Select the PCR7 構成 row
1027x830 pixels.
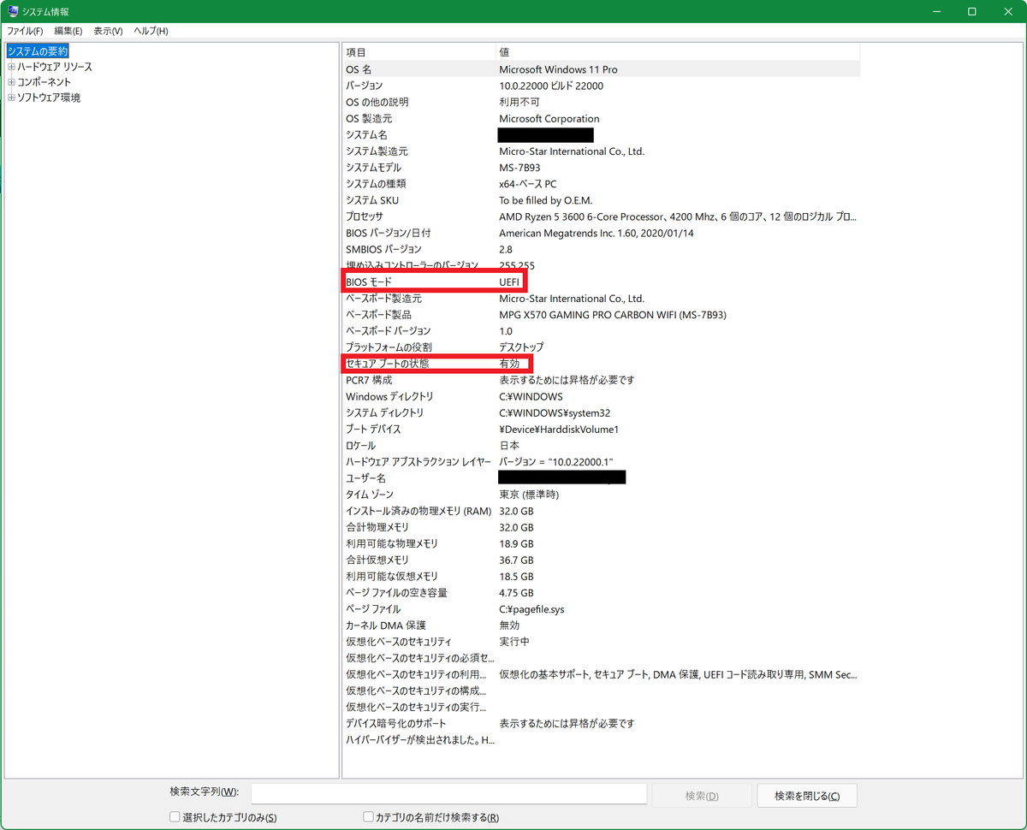601,380
